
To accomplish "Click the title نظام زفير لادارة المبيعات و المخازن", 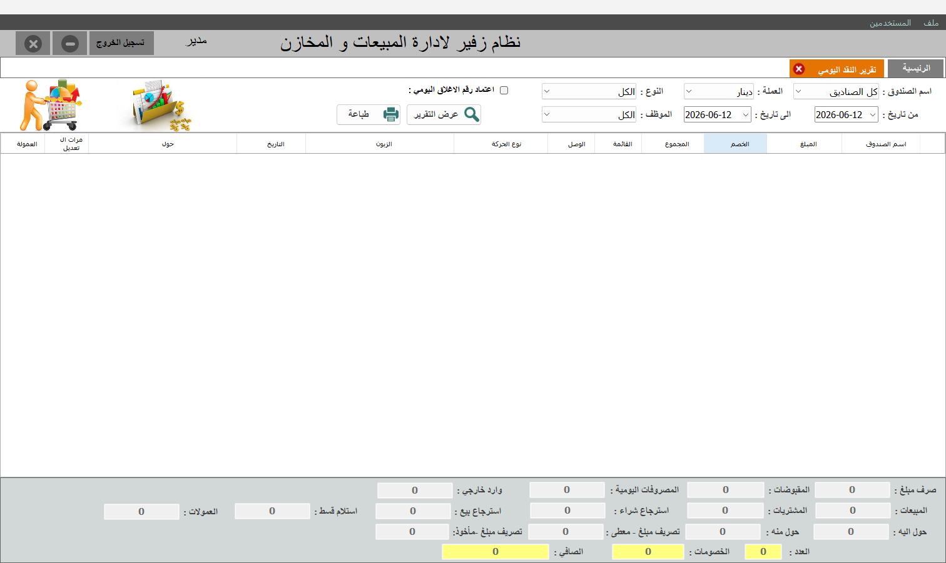I will coord(400,42).
